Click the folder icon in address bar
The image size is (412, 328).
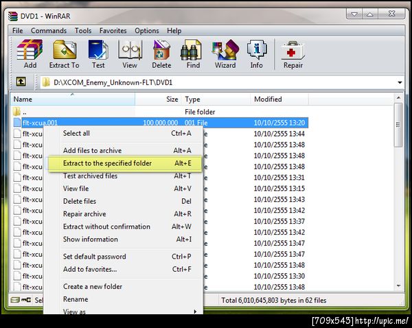[46, 82]
